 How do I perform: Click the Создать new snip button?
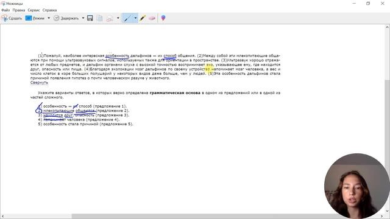click(x=12, y=18)
